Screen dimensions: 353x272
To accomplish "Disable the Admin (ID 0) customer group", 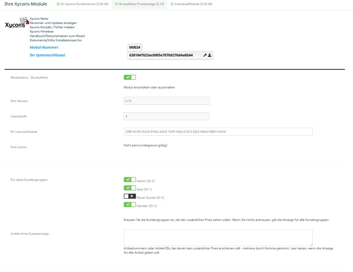I will pyautogui.click(x=130, y=180).
